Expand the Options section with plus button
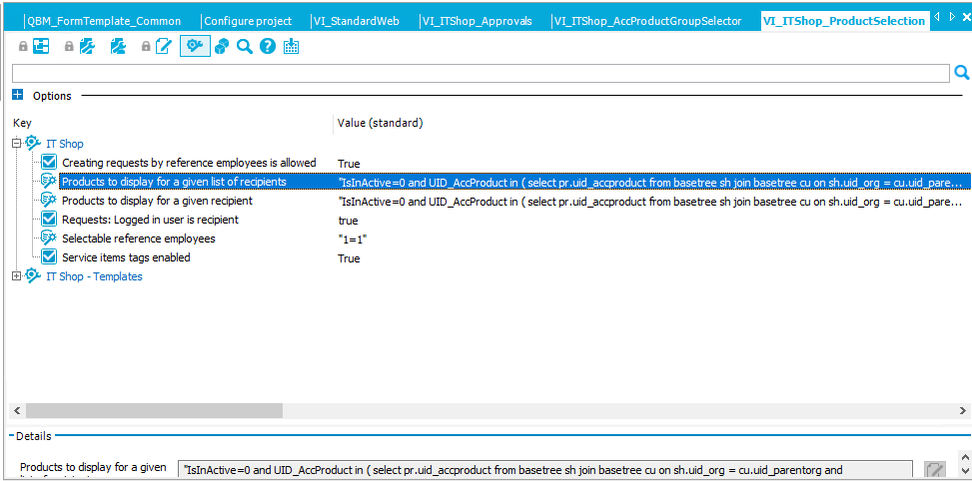The width and height of the screenshot is (972, 481). [17, 95]
